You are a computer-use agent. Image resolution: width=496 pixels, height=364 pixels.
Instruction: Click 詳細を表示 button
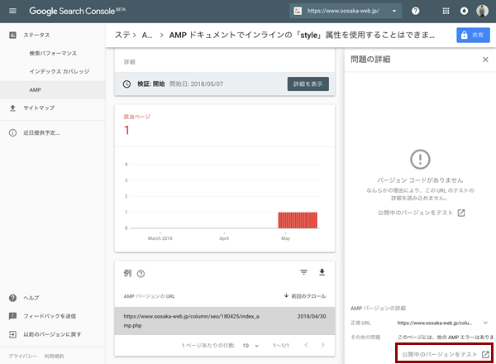[x=308, y=84]
